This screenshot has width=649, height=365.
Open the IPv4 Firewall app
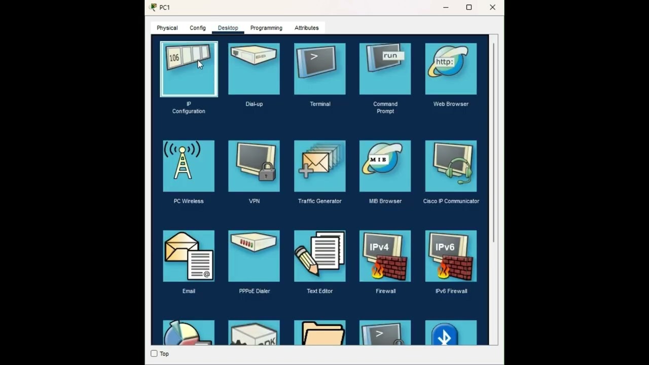pyautogui.click(x=385, y=256)
